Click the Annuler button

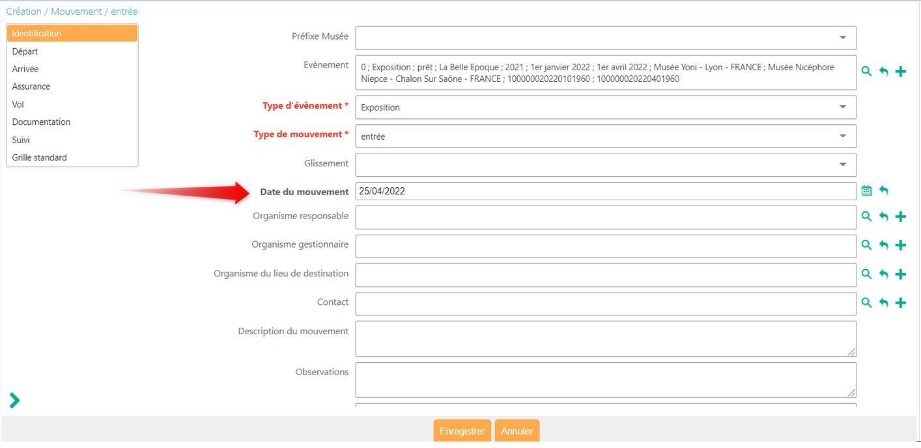pos(517,431)
